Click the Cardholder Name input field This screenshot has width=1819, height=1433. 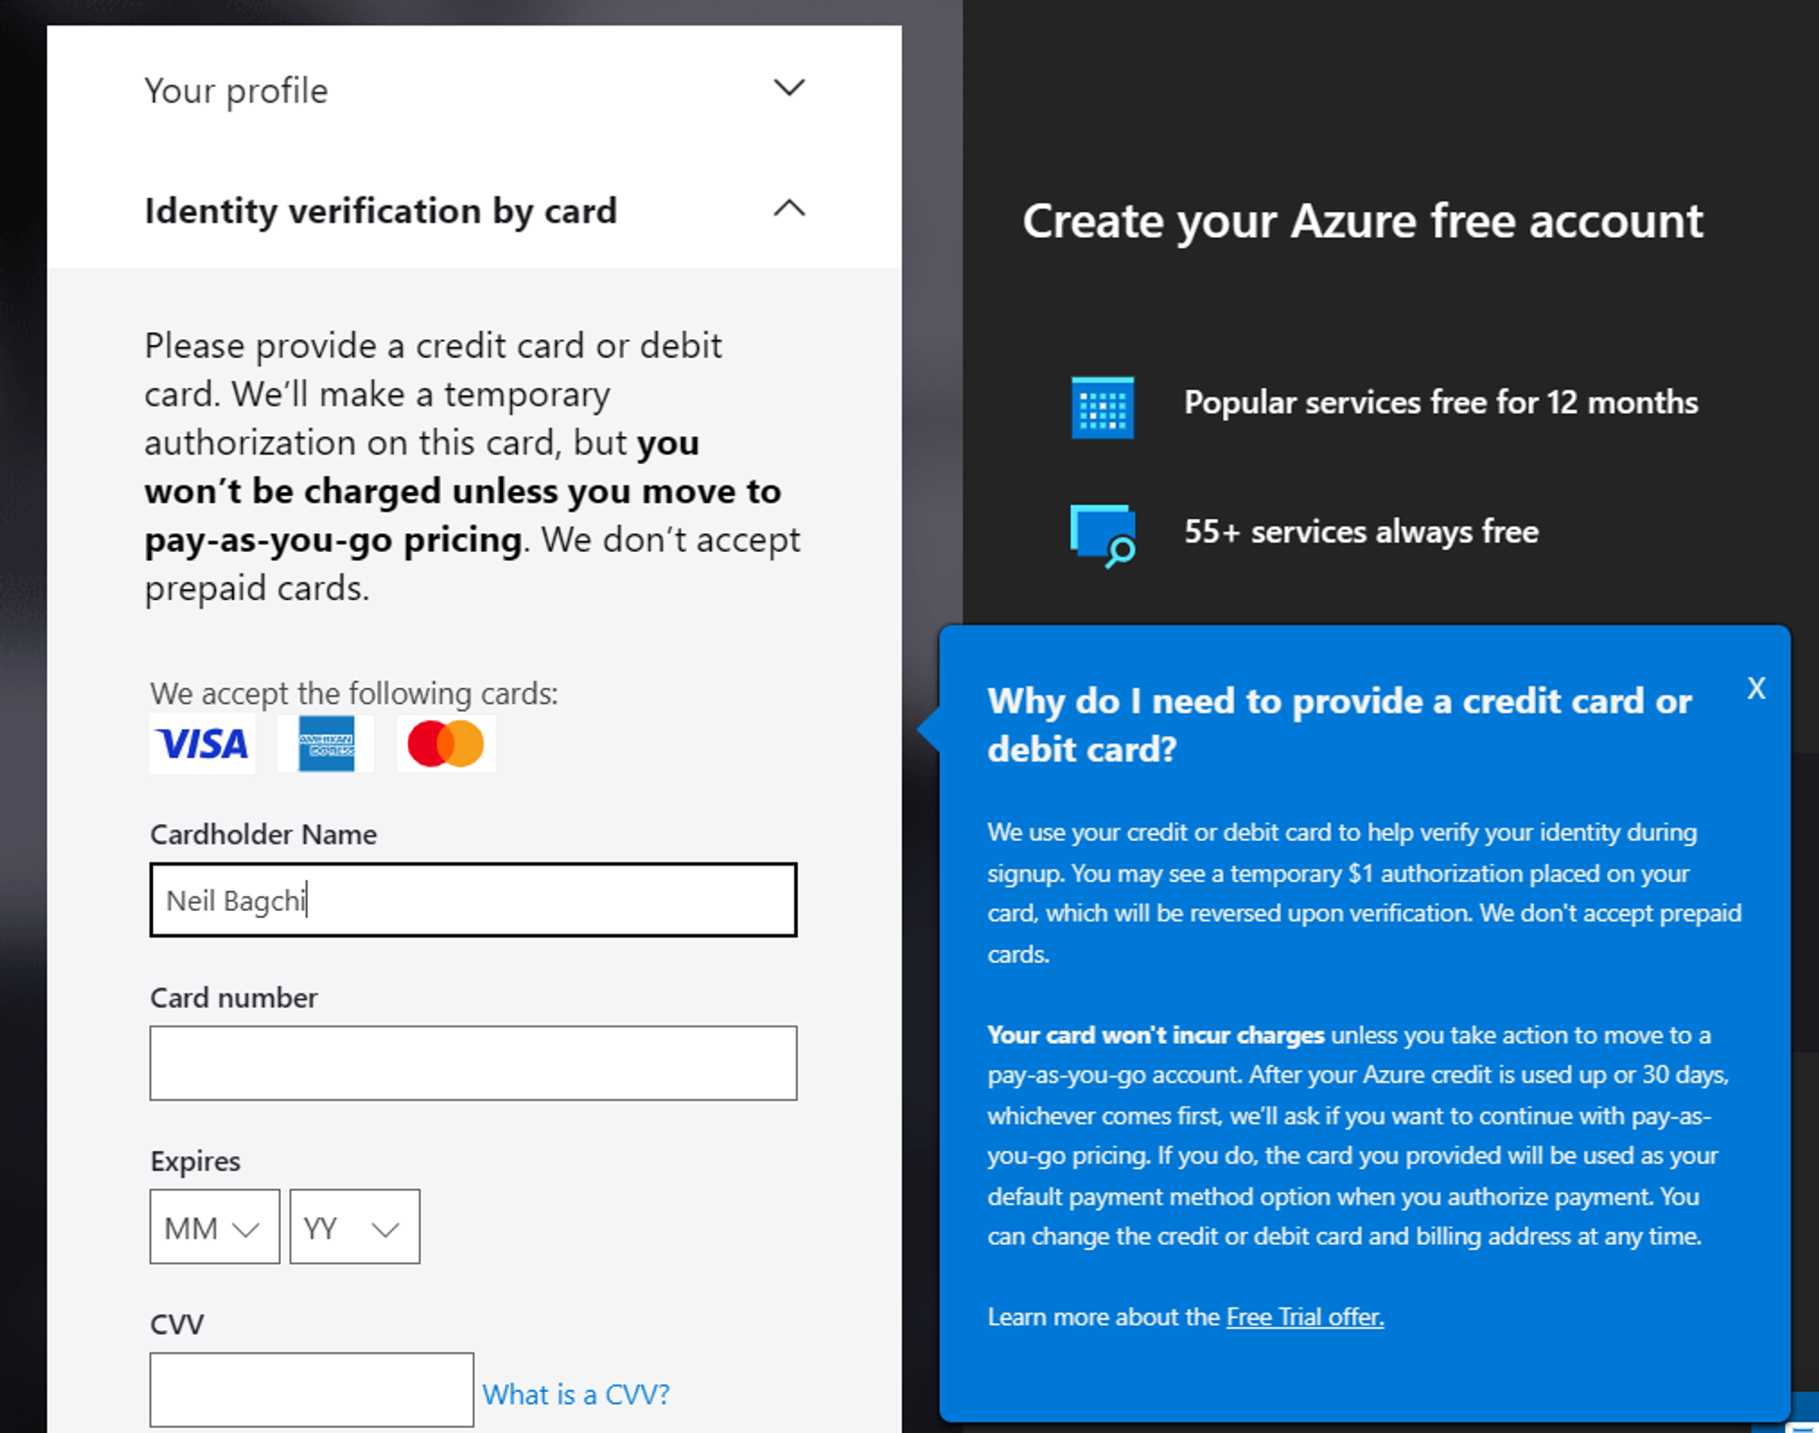[x=473, y=899]
